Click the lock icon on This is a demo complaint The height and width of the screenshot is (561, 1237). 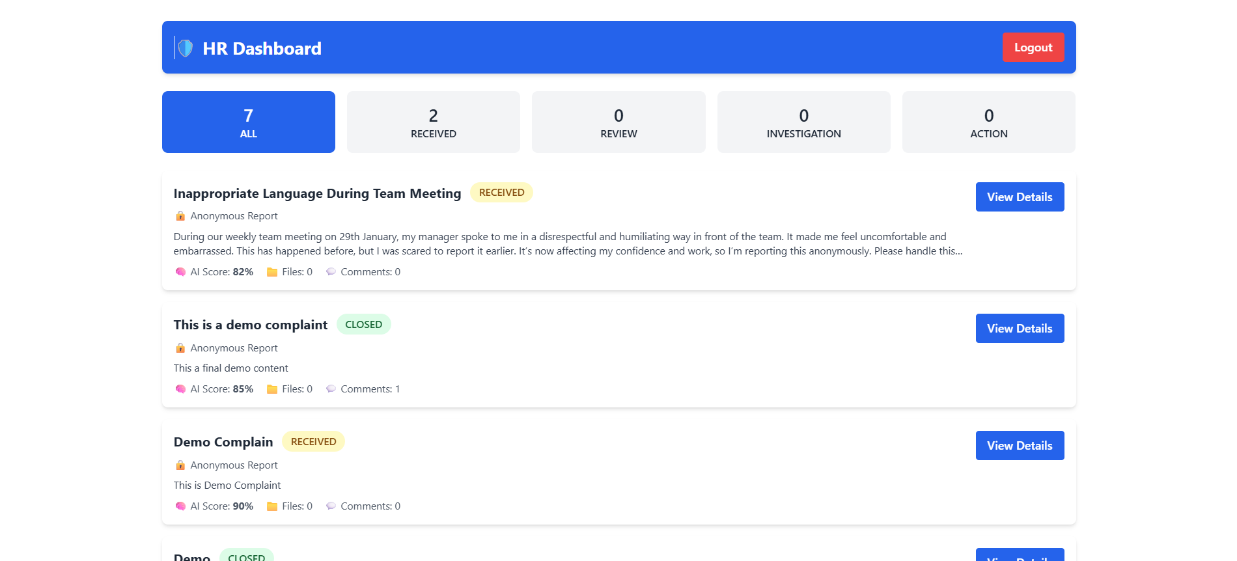180,348
